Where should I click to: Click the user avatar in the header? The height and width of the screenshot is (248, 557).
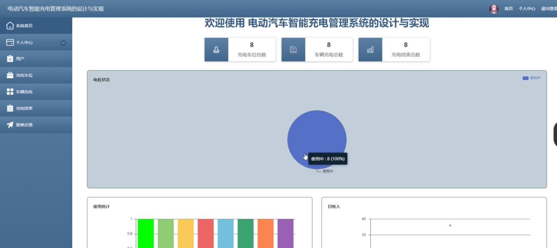pyautogui.click(x=494, y=9)
